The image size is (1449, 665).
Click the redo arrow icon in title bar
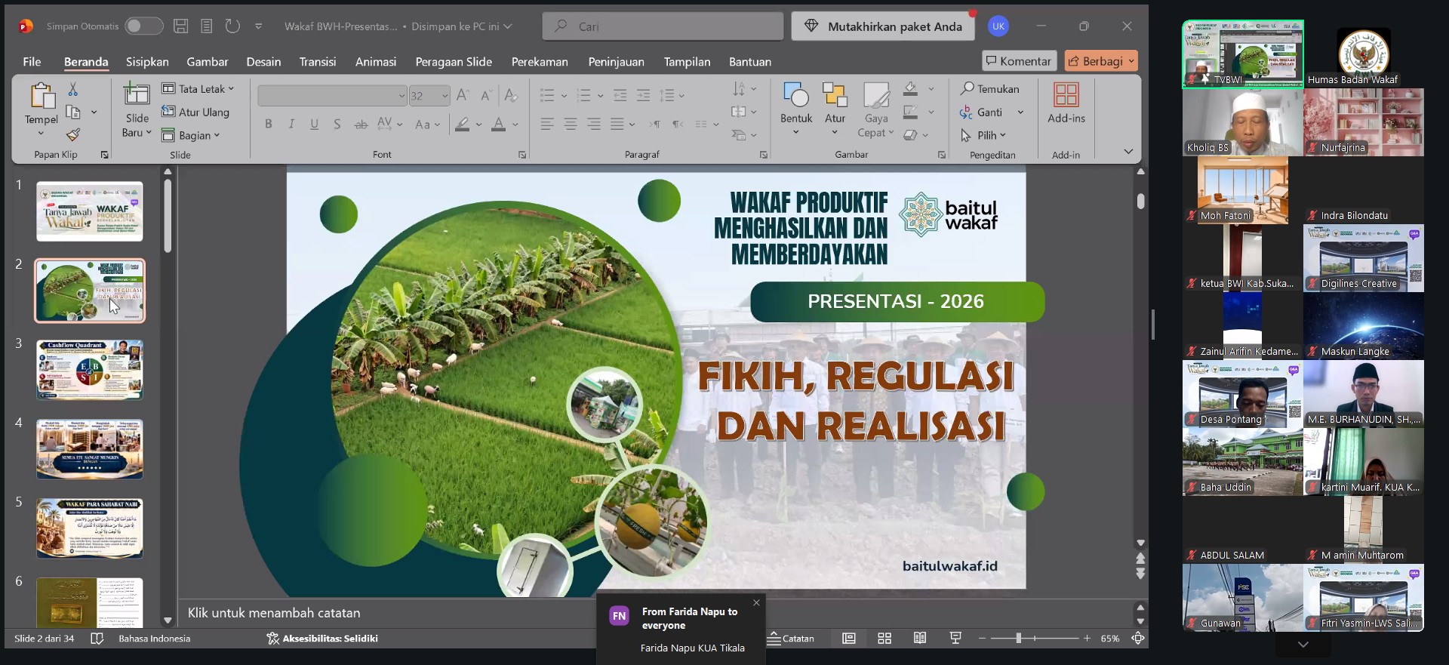232,26
